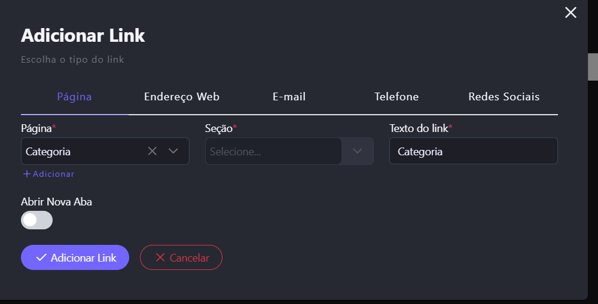Switch to the Endereço Web tab
This screenshot has width=598, height=304.
tap(182, 97)
